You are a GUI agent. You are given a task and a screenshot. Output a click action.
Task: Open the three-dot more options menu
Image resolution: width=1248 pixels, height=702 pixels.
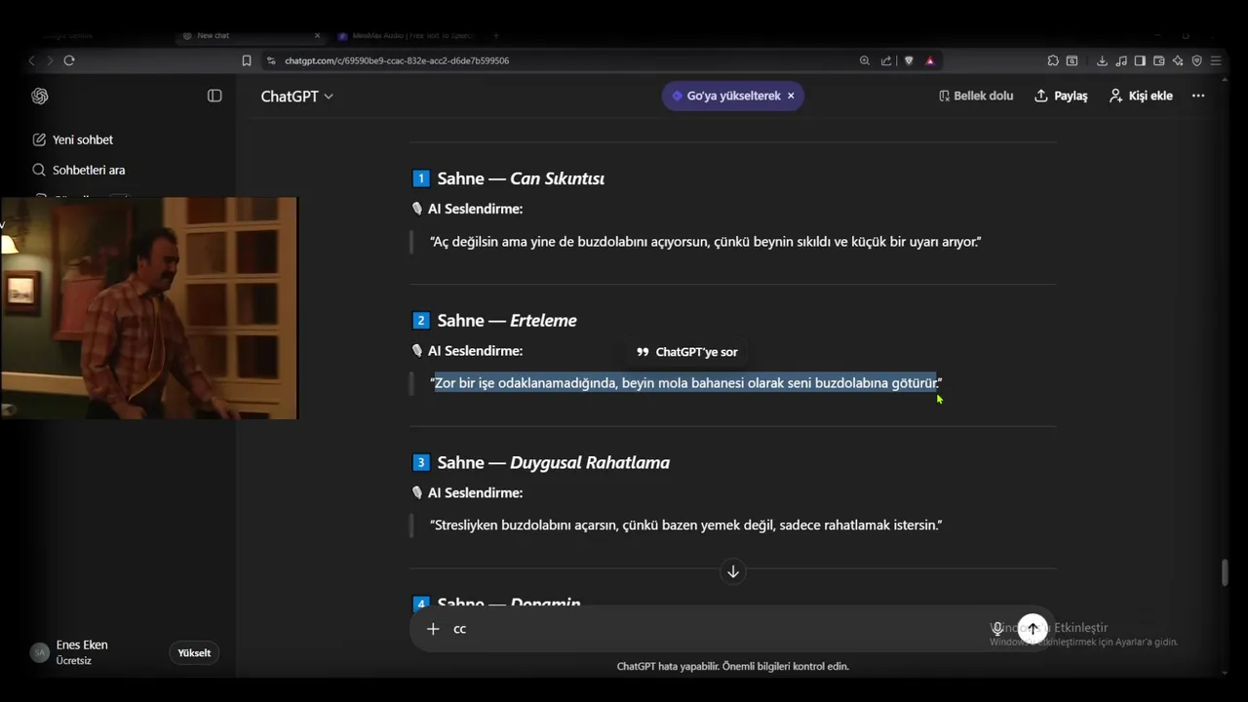pos(1198,96)
